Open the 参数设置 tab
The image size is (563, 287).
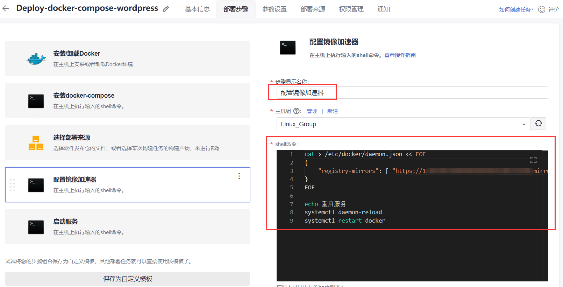[x=275, y=9]
